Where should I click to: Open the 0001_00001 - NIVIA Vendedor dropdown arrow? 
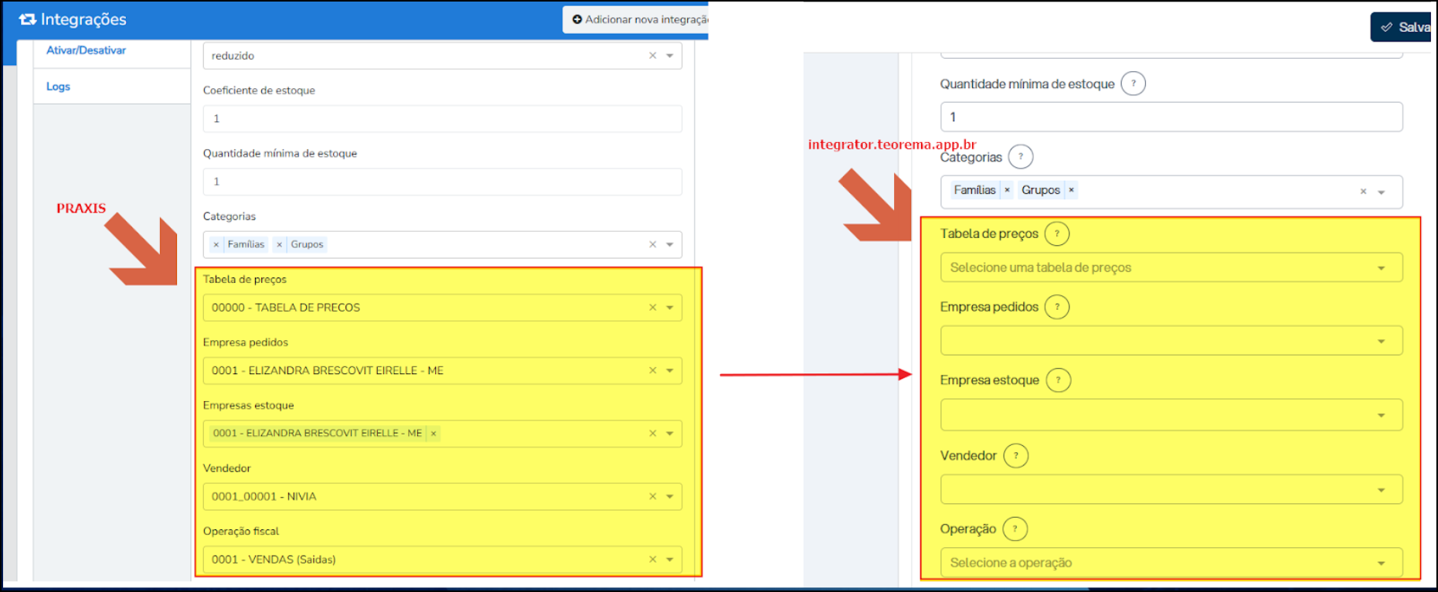click(x=670, y=497)
